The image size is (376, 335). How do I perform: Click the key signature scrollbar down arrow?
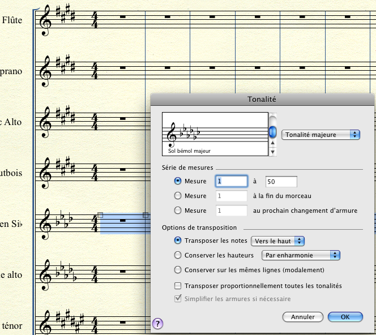click(x=273, y=152)
